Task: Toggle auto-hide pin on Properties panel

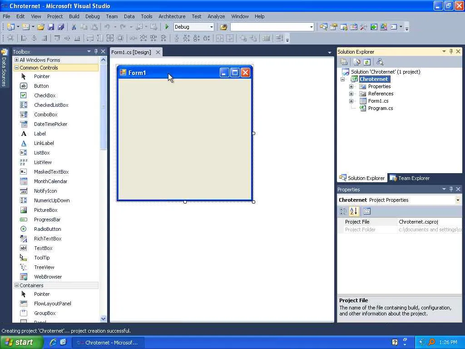Action: (x=451, y=189)
